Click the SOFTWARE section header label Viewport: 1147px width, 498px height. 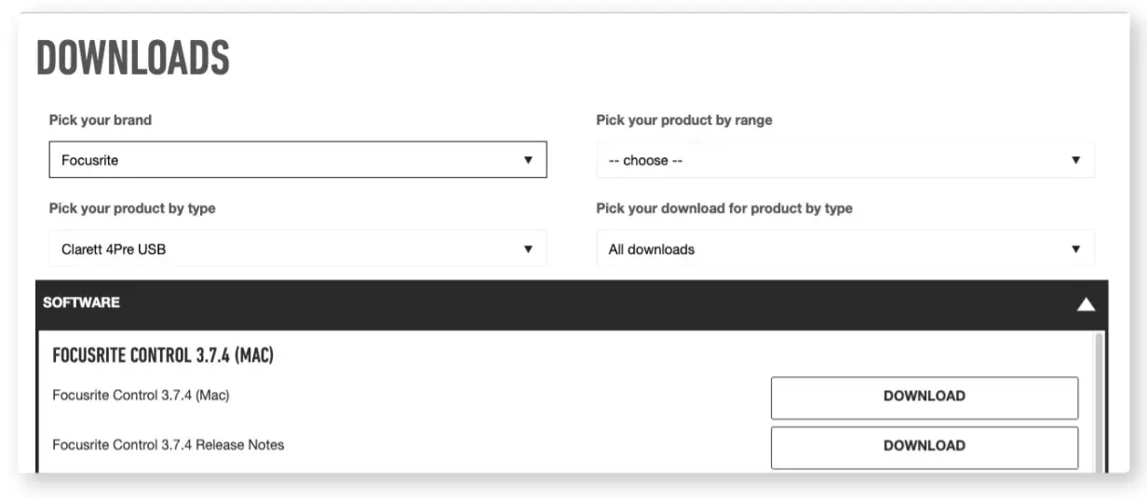click(x=81, y=303)
